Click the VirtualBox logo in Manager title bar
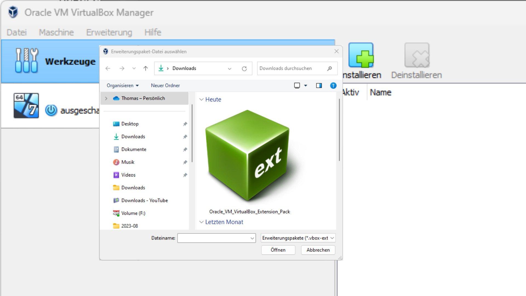The height and width of the screenshot is (296, 526). pyautogui.click(x=13, y=12)
